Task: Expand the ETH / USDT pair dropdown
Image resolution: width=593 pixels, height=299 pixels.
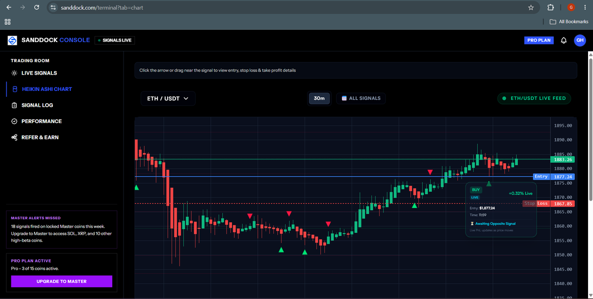Action: (x=168, y=98)
